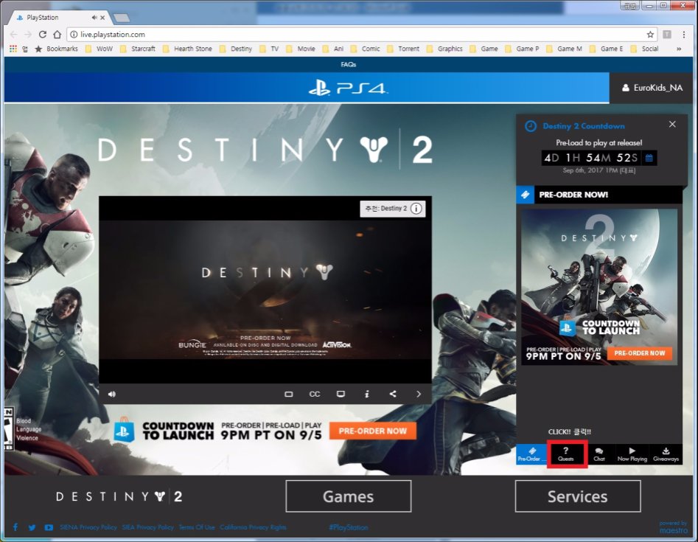The image size is (698, 542).
Task: Click the #PlayStation hashtag link
Action: click(x=348, y=527)
